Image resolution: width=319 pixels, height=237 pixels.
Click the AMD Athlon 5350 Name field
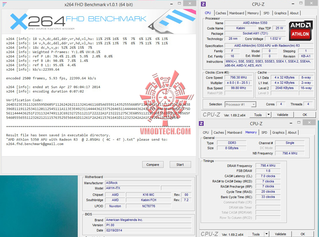click(255, 23)
